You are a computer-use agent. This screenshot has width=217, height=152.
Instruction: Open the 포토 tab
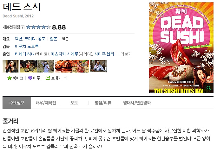74,103
